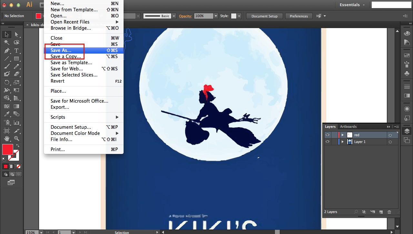Pick the Hand tool
413x234 pixels.
click(x=7, y=138)
